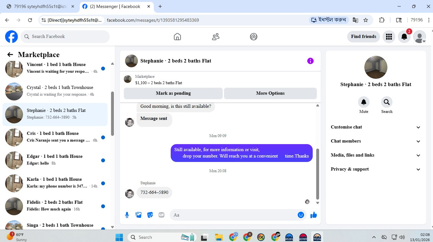Go back from Marketplace with arrow
This screenshot has height=242, width=433.
point(10,55)
